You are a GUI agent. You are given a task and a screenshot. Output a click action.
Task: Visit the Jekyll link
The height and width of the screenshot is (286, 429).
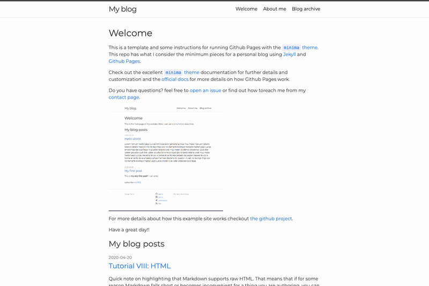tap(289, 54)
